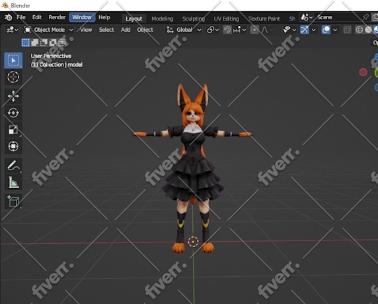This screenshot has height=304, width=378.
Task: Open the Help menu
Action: point(104,17)
